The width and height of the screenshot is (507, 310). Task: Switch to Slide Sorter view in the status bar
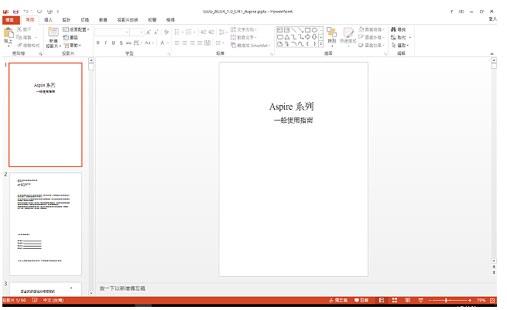tap(395, 300)
